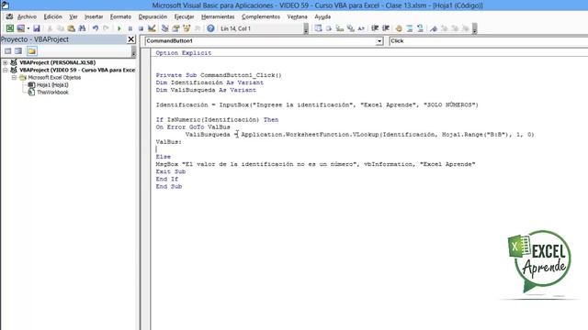The height and width of the screenshot is (330, 588).
Task: Click the blue Help question mark icon
Action: click(x=210, y=28)
